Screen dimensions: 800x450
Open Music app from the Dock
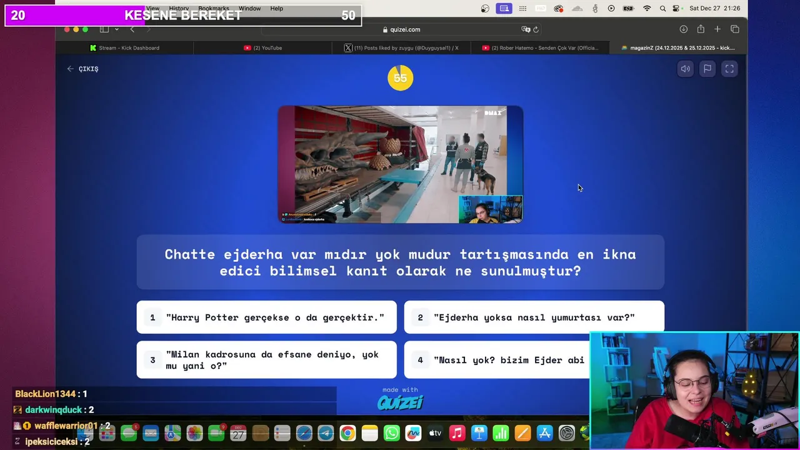(x=457, y=433)
